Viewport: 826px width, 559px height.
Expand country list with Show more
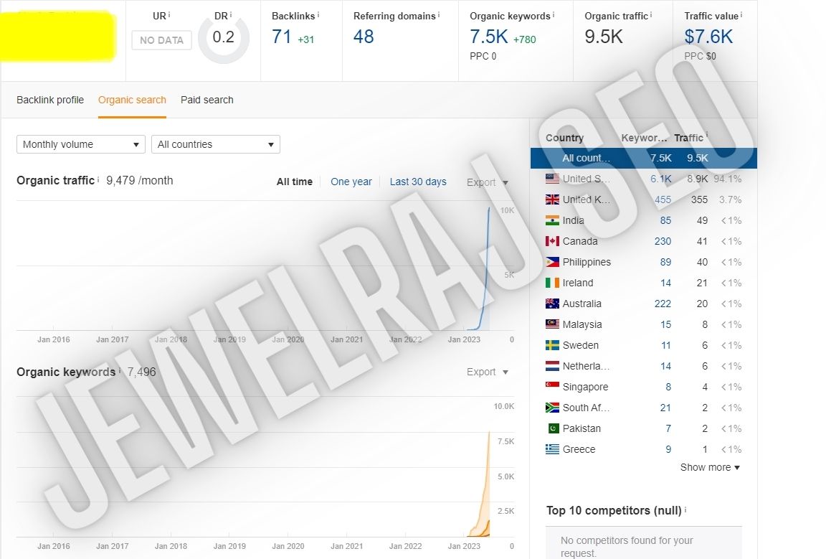[710, 467]
